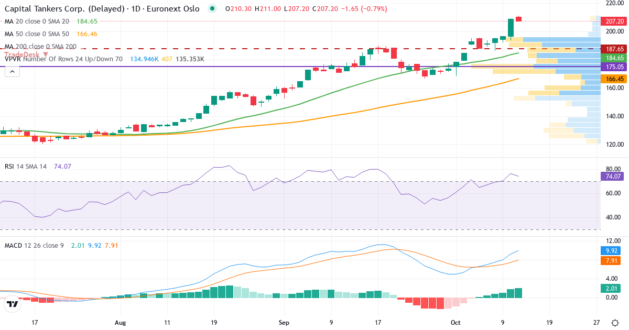629x330 pixels.
Task: Click the orange 7.91 signal axis label
Action: click(611, 260)
